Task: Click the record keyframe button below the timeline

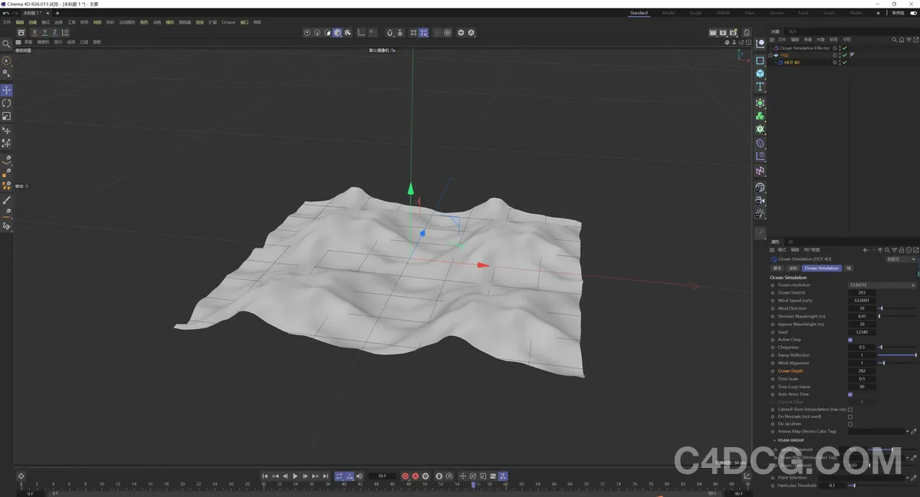Action: (406, 476)
